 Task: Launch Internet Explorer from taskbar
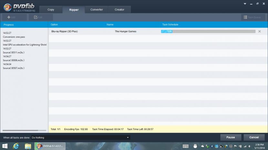16,146
